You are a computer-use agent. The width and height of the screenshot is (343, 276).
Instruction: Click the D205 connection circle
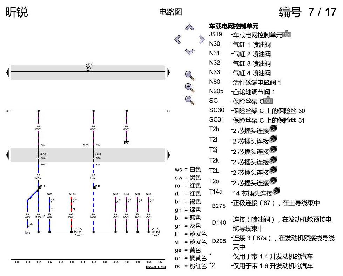[x=78, y=232]
